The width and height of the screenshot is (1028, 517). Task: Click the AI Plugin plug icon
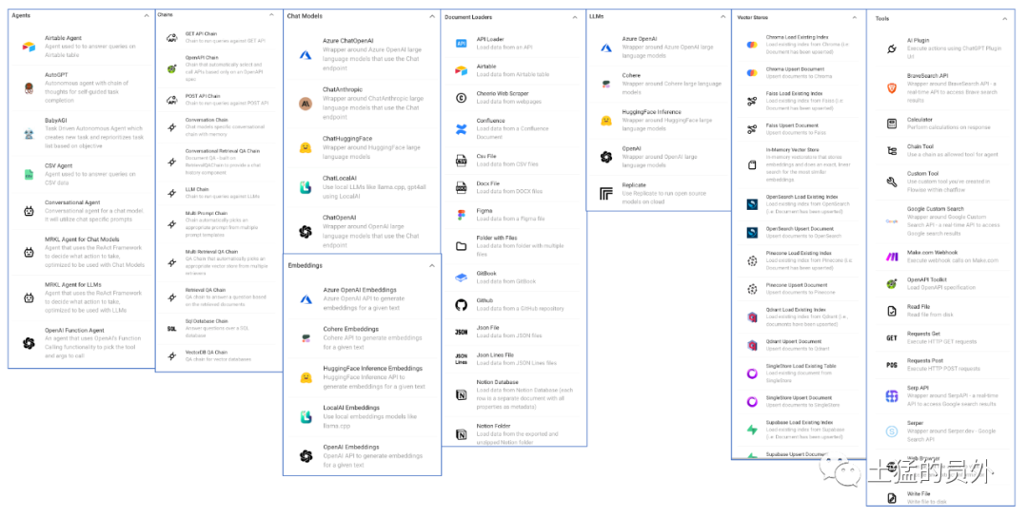[x=892, y=48]
